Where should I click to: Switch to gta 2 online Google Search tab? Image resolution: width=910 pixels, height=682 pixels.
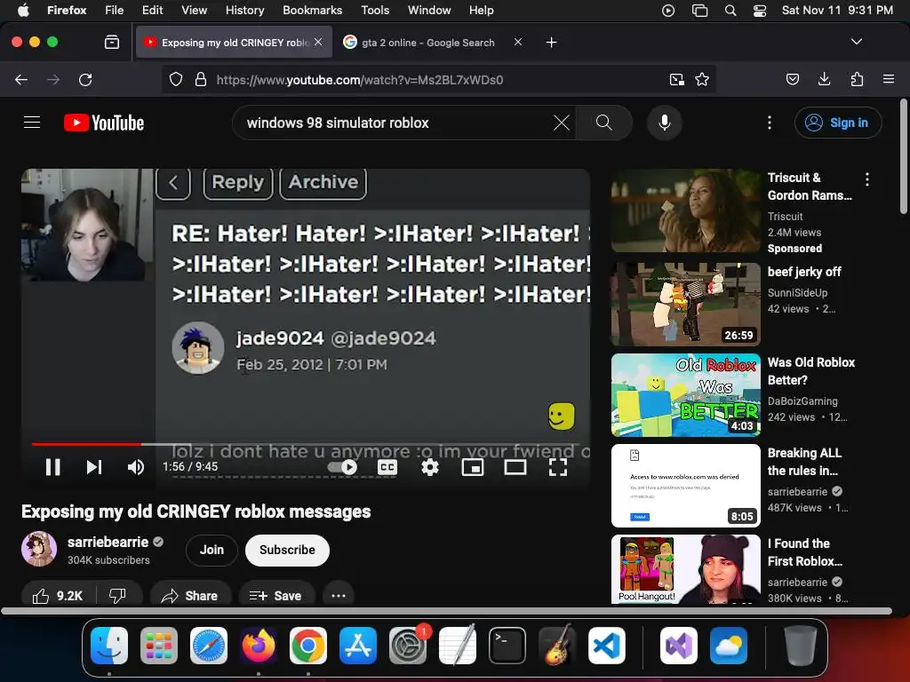[x=427, y=43]
